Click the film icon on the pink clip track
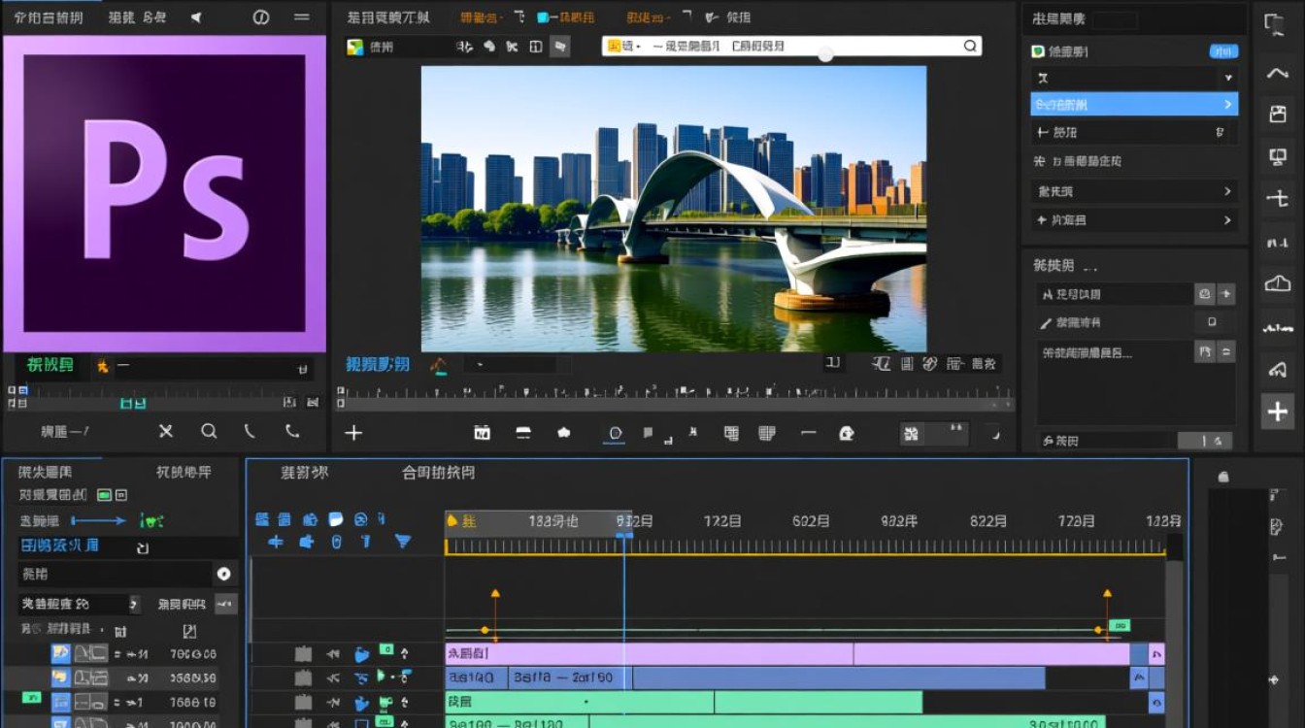Screen dimensions: 1305x728 [x=303, y=653]
